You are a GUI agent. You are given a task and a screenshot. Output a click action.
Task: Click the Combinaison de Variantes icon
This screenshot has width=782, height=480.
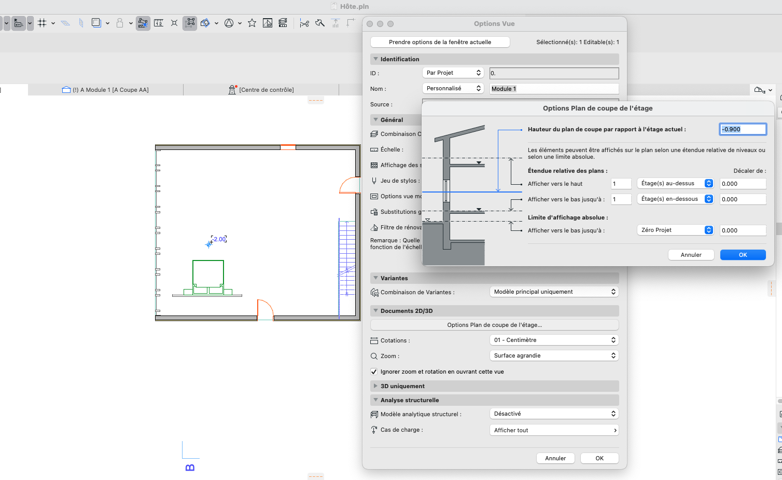[x=374, y=293]
